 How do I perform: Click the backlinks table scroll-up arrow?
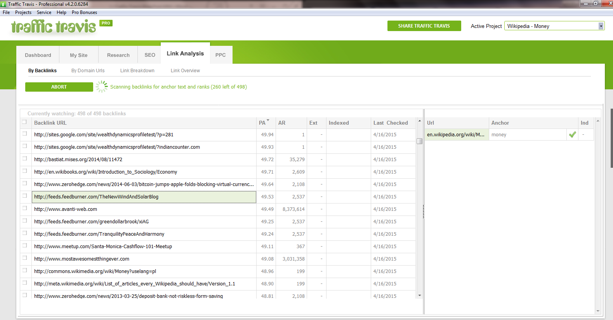pyautogui.click(x=419, y=121)
